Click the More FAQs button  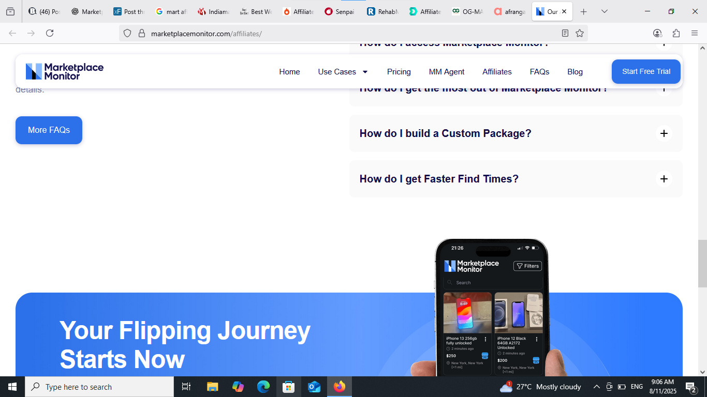tap(49, 130)
